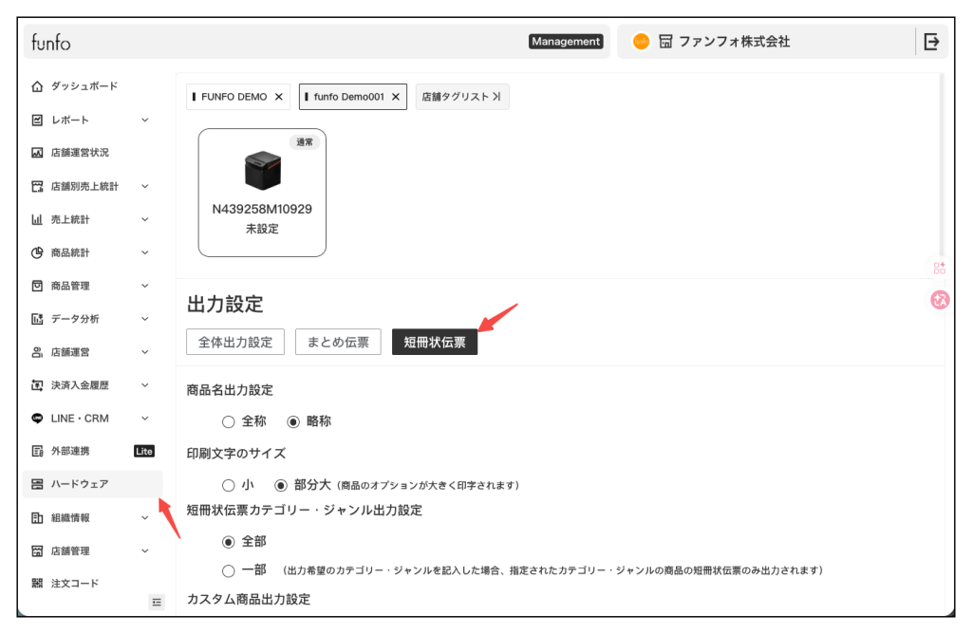The height and width of the screenshot is (634, 972).
Task: Open the 店舗タグリスト button
Action: pyautogui.click(x=461, y=97)
